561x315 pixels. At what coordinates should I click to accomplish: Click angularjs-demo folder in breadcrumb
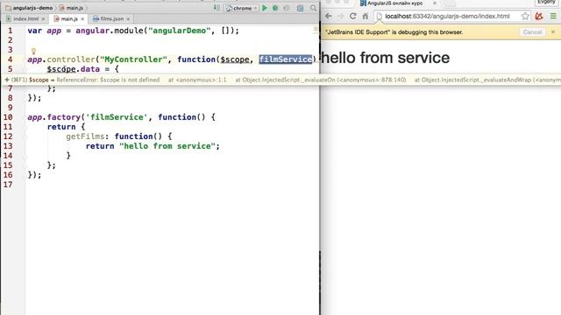pyautogui.click(x=29, y=8)
